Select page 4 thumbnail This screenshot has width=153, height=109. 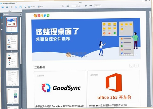(x=12, y=78)
